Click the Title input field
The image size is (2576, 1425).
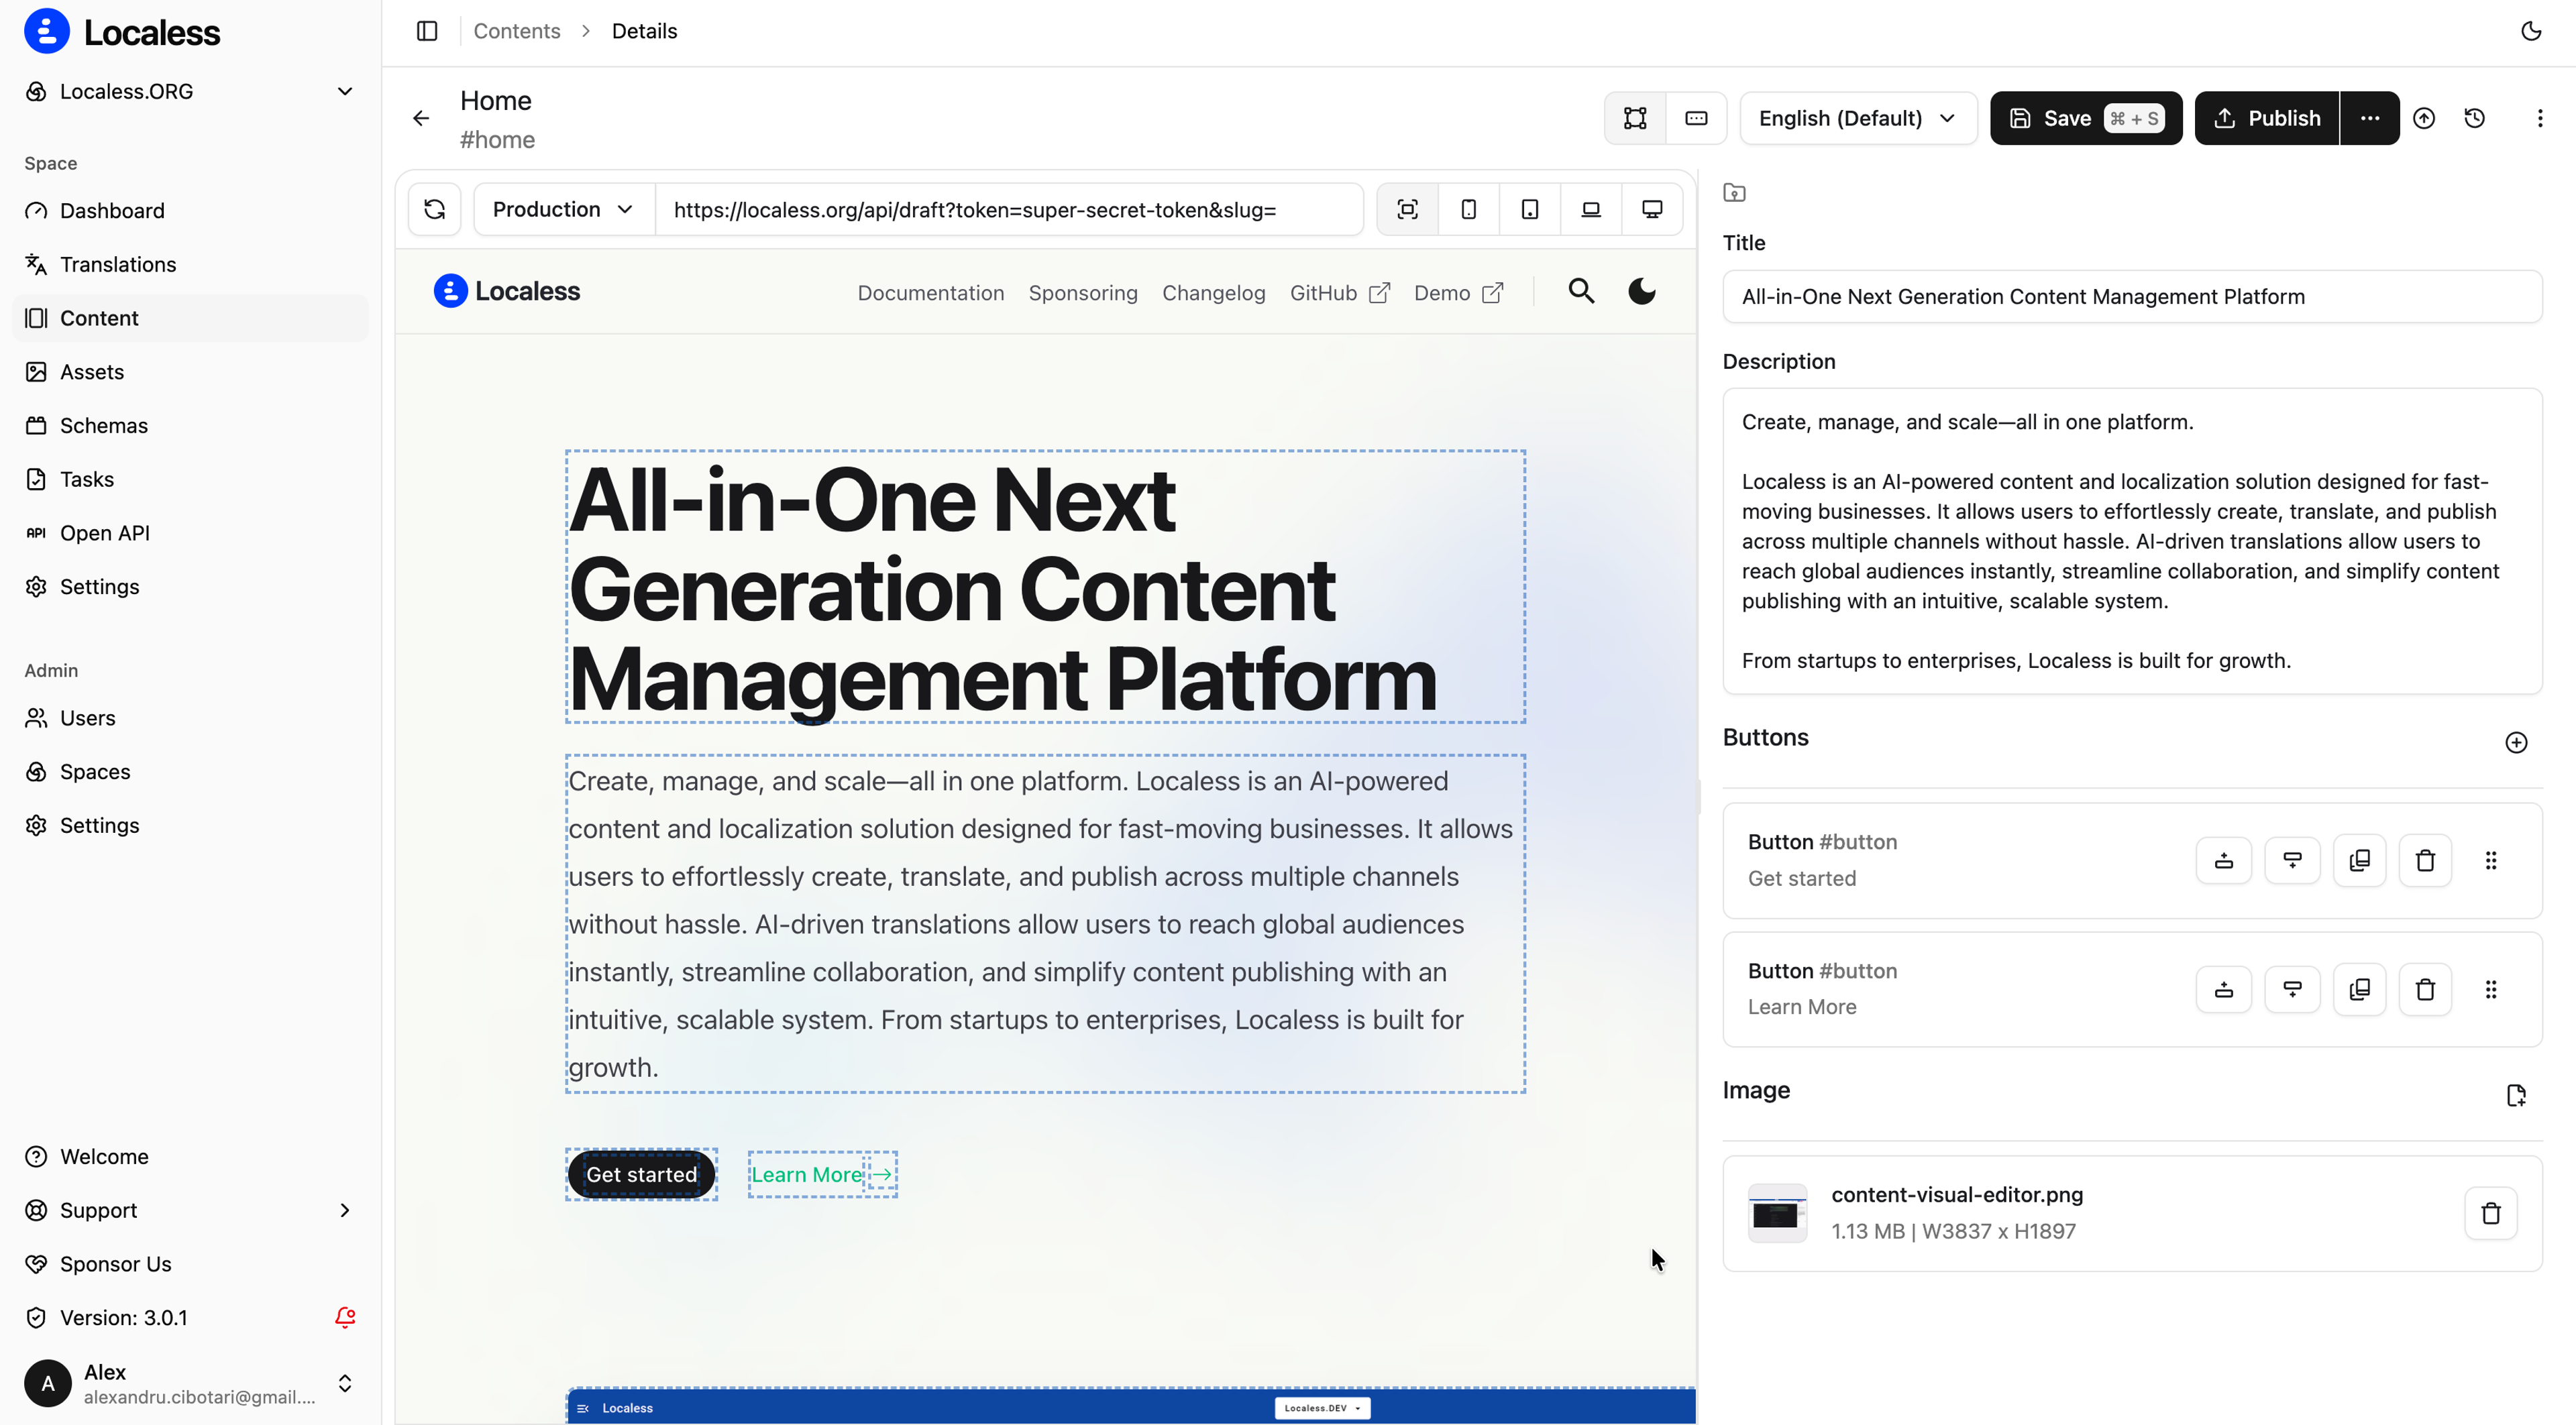pos(2132,296)
